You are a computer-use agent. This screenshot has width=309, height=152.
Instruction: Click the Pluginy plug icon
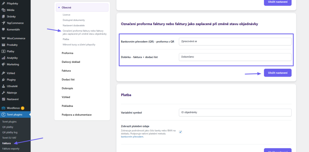coord(3,80)
